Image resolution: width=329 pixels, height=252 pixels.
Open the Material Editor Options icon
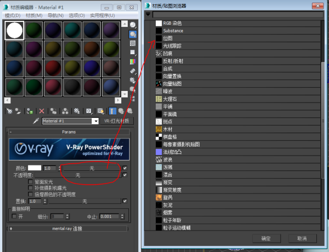coord(133,80)
